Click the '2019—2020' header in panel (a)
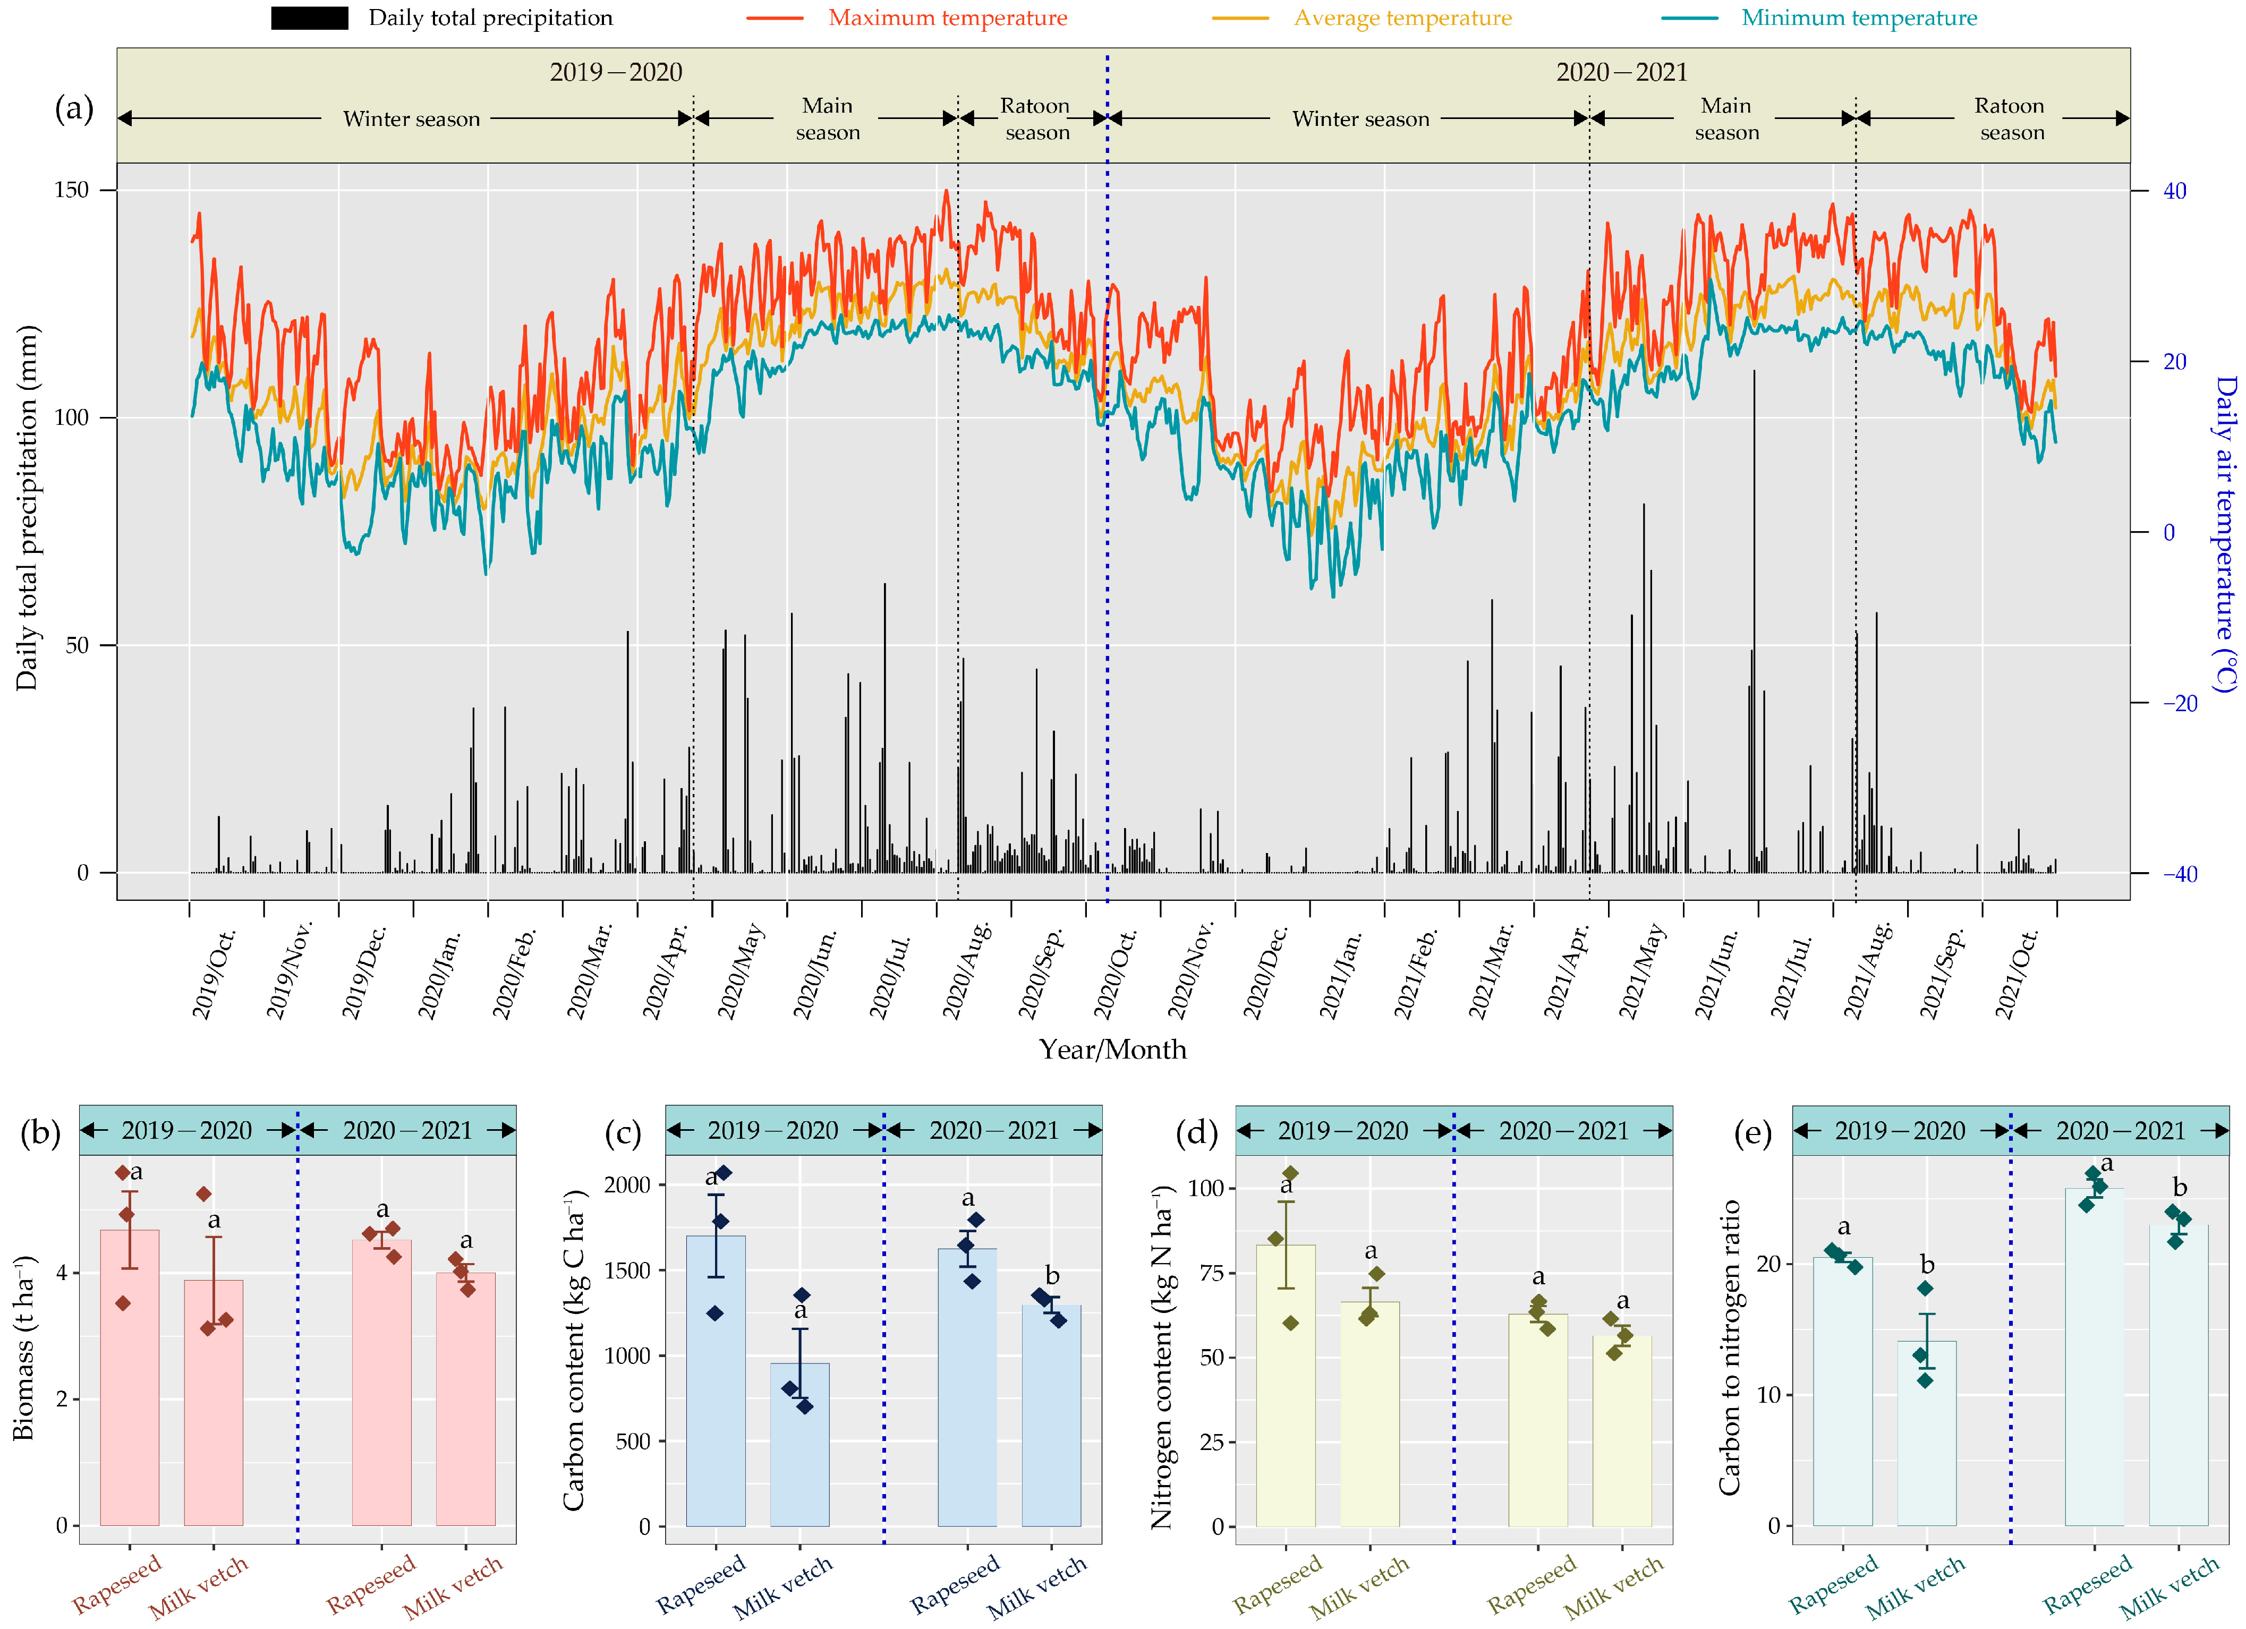The width and height of the screenshot is (2246, 1629). point(616,72)
